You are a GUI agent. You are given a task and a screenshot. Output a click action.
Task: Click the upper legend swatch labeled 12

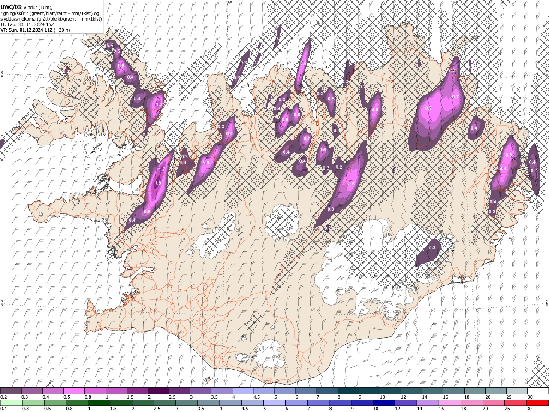(411, 391)
